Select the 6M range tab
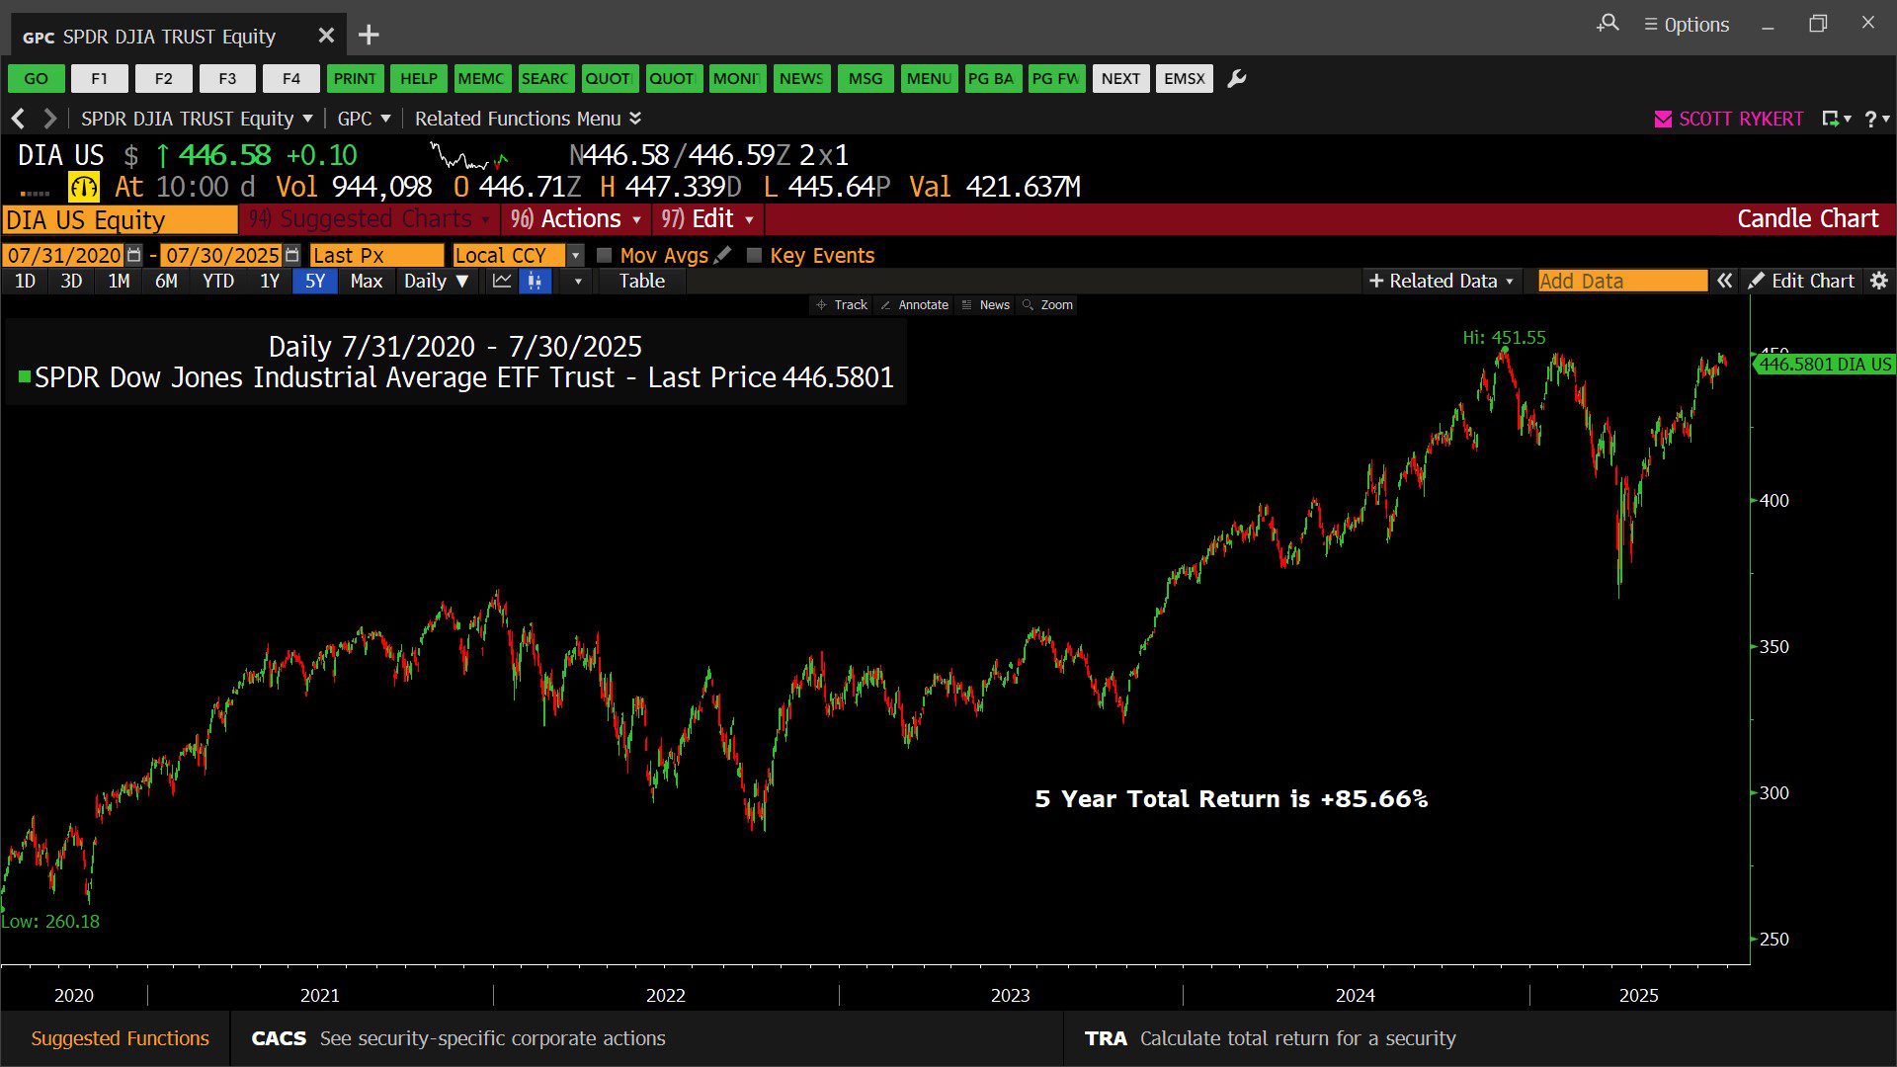1897x1067 pixels. coord(166,282)
